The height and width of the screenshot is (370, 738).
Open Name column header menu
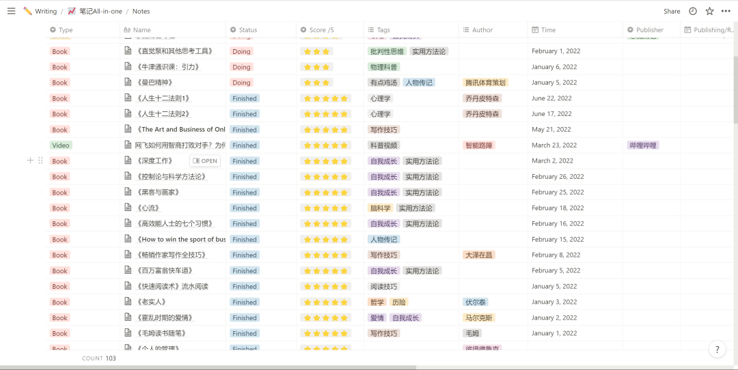click(173, 29)
